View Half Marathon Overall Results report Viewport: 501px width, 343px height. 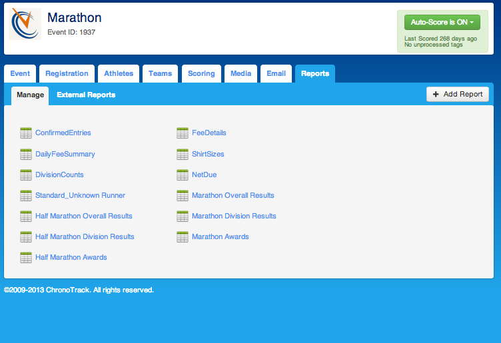[84, 216]
